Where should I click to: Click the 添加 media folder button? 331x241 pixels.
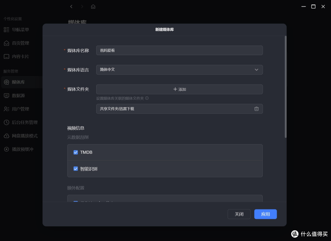179,89
